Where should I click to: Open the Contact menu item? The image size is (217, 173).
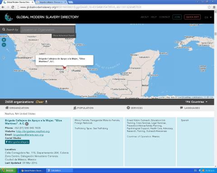pyautogui.click(x=165, y=17)
